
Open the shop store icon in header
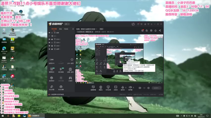click(151, 30)
